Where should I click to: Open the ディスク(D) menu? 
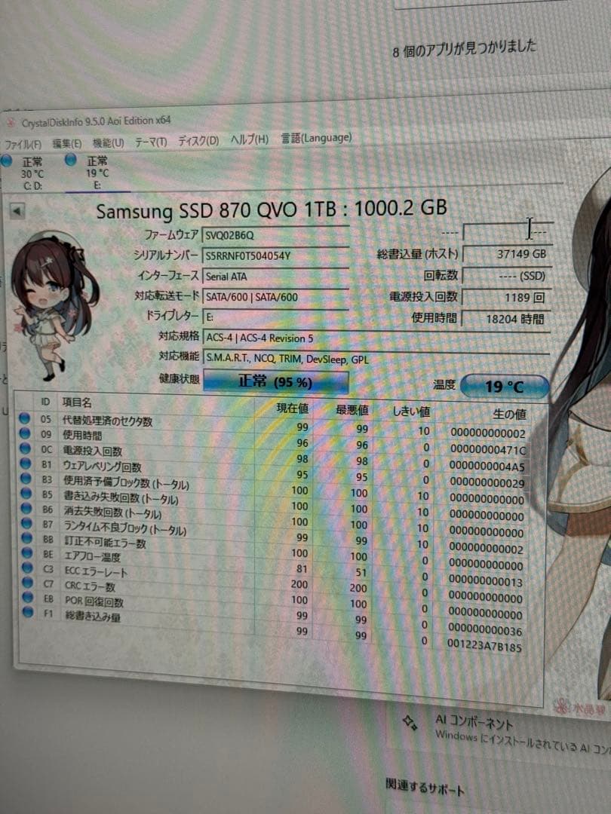click(198, 139)
